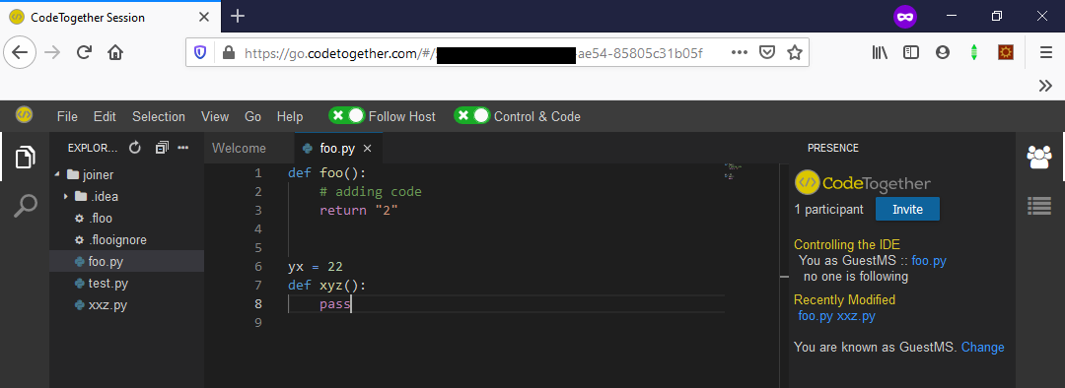Close the foo.py editor tab

click(x=368, y=148)
